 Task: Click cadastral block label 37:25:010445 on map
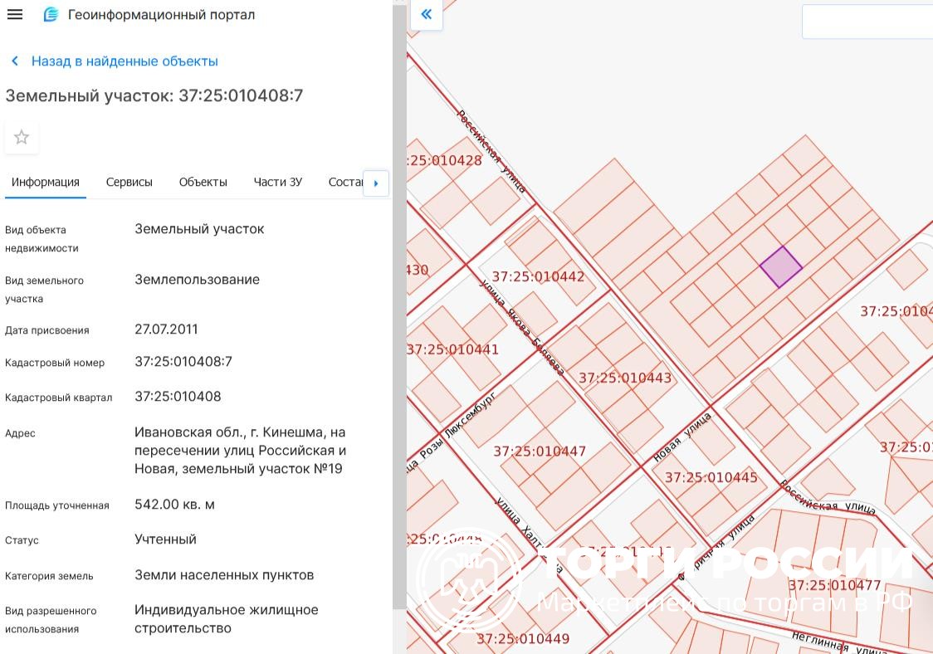[x=711, y=478]
